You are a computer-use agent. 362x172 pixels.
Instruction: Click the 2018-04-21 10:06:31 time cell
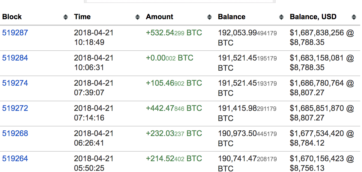94,63
